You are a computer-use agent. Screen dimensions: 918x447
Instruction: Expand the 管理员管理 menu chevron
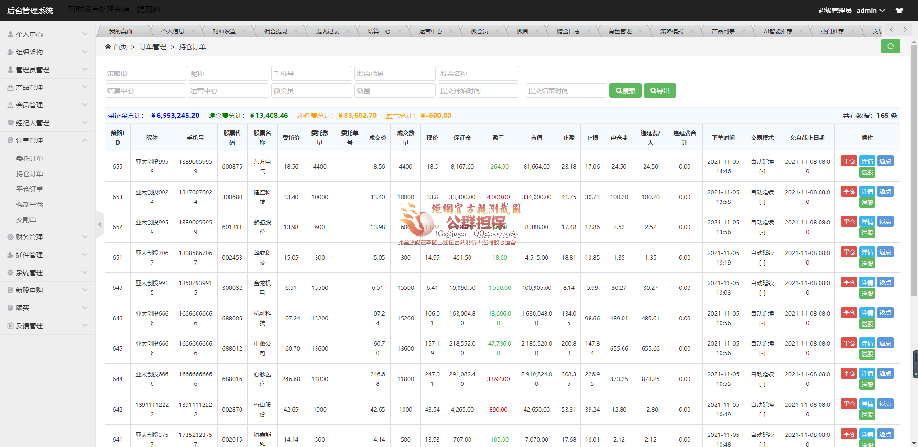pyautogui.click(x=85, y=69)
